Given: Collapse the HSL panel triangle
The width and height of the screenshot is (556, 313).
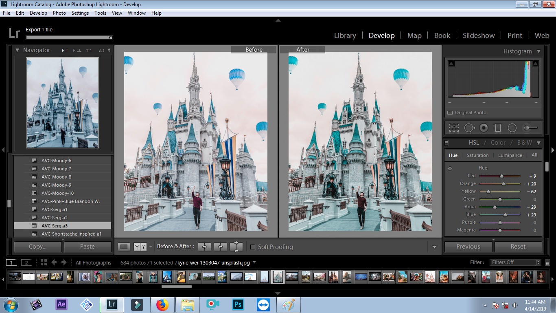Looking at the screenshot, I should [538, 143].
